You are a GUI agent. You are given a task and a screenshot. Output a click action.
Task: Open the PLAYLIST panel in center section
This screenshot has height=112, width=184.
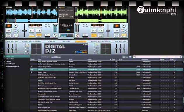click(62, 8)
